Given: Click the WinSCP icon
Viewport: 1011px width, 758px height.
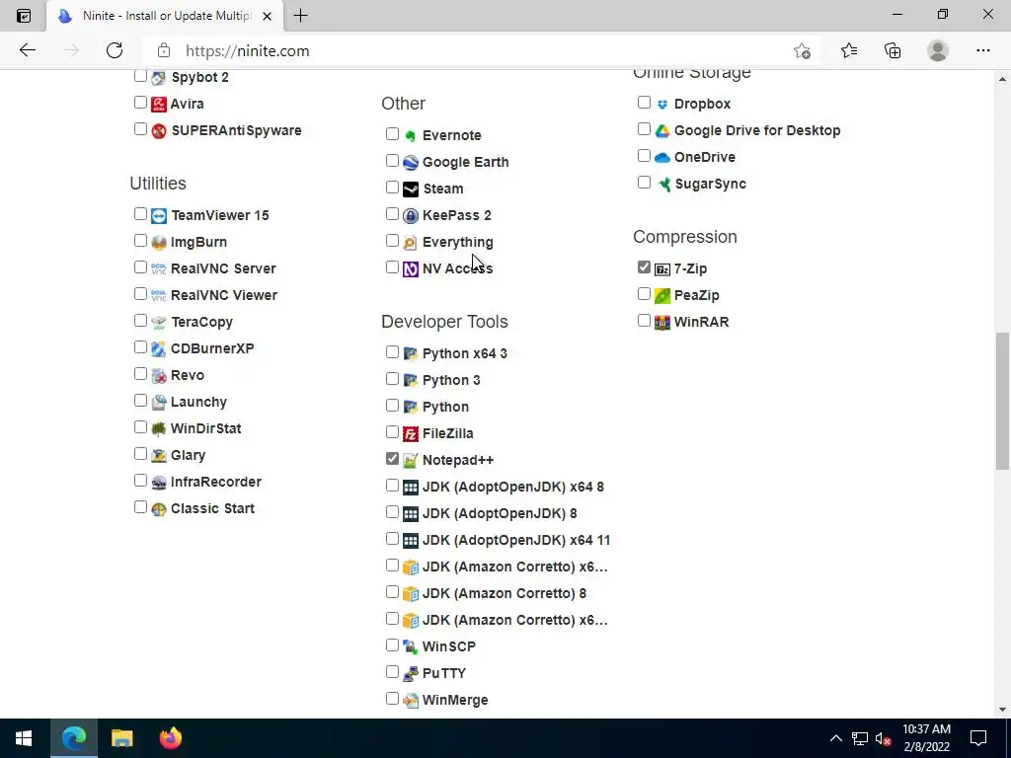Looking at the screenshot, I should tap(411, 646).
